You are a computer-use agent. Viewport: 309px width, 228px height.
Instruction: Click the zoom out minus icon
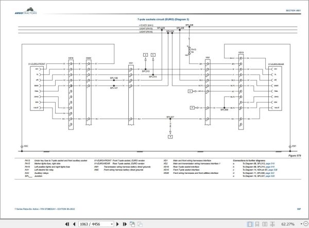pyautogui.click(x=306, y=224)
